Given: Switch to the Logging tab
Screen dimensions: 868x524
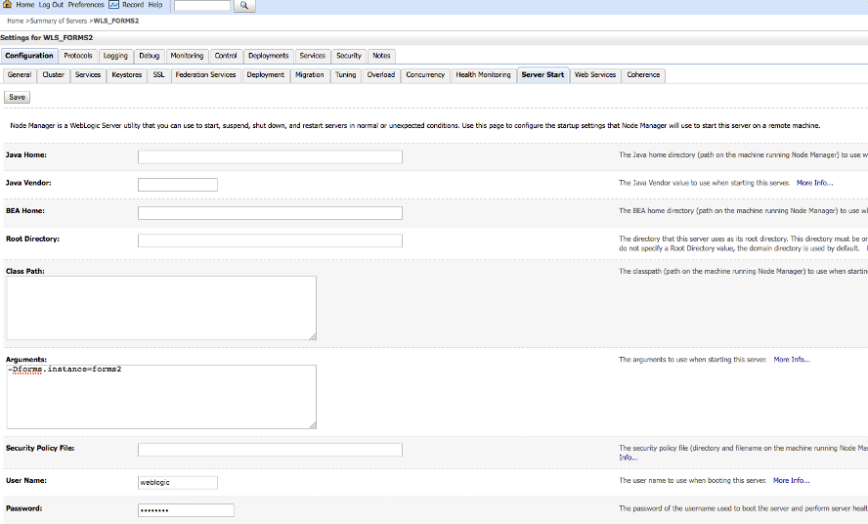Looking at the screenshot, I should pos(115,56).
